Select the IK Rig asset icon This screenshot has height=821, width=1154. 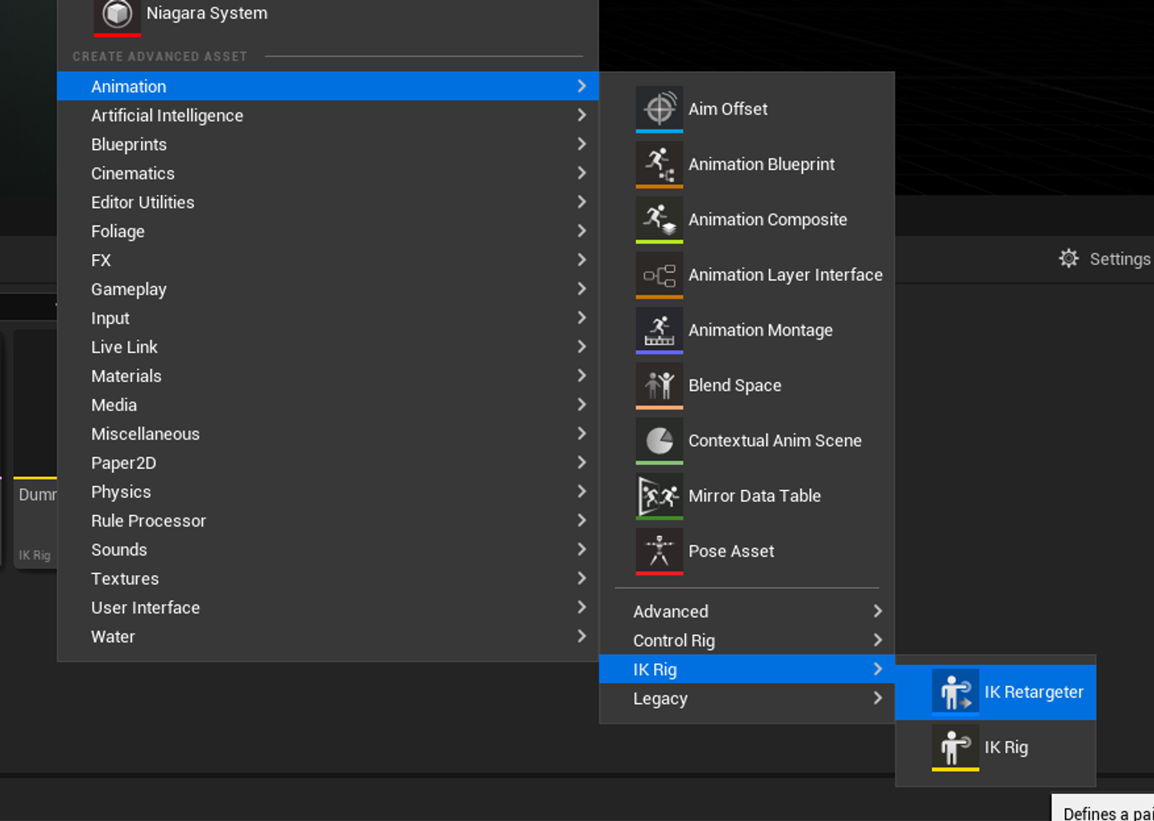[955, 747]
